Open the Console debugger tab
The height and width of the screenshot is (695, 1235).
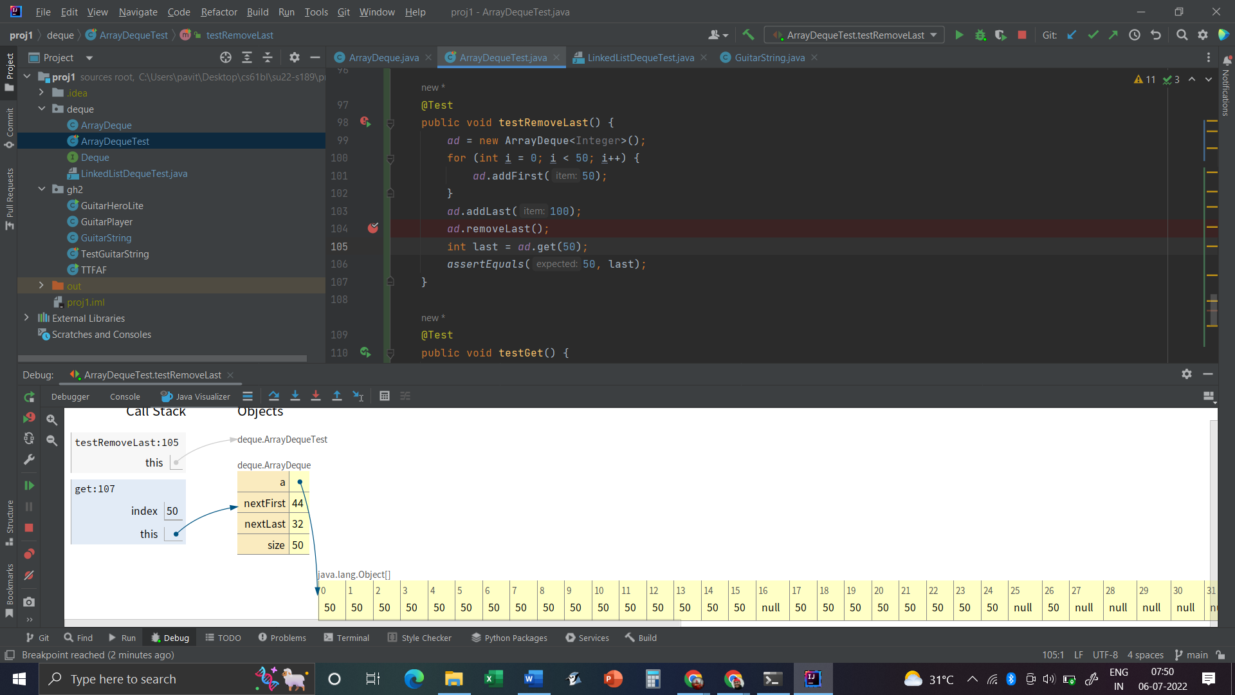point(125,396)
